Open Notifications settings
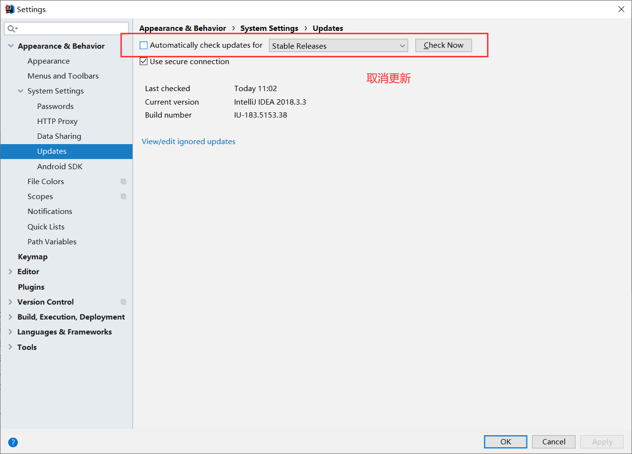632x454 pixels. point(50,212)
